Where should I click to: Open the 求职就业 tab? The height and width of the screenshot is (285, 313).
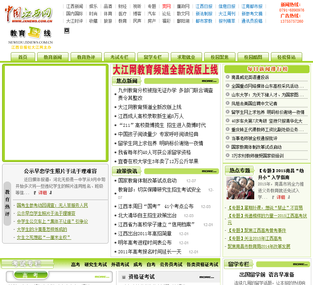[186, 57]
